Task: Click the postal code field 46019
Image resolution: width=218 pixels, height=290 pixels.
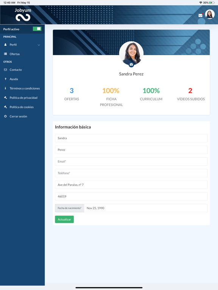Action: pos(131,196)
